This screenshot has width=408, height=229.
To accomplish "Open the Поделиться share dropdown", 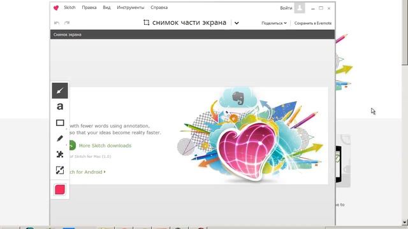I will tap(274, 23).
